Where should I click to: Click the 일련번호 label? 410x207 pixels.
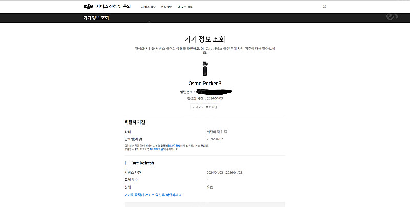(x=187, y=92)
